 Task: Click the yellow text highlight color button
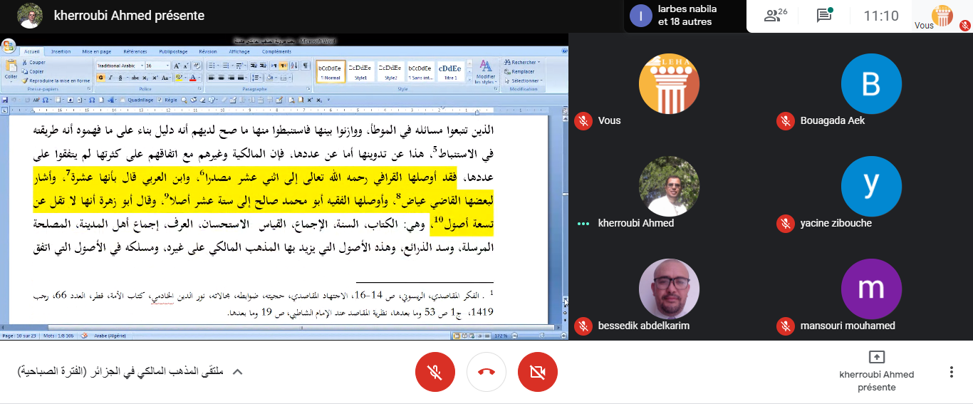coord(179,77)
